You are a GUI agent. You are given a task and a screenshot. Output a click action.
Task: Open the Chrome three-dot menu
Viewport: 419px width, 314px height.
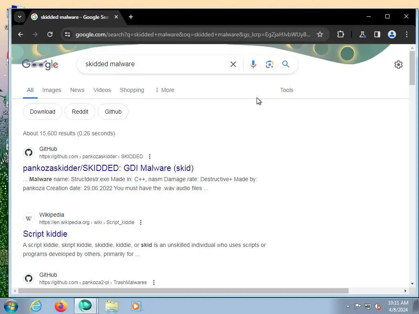click(407, 34)
